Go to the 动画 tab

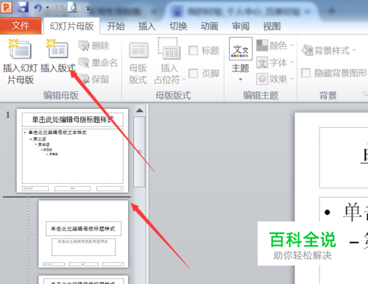coord(210,26)
